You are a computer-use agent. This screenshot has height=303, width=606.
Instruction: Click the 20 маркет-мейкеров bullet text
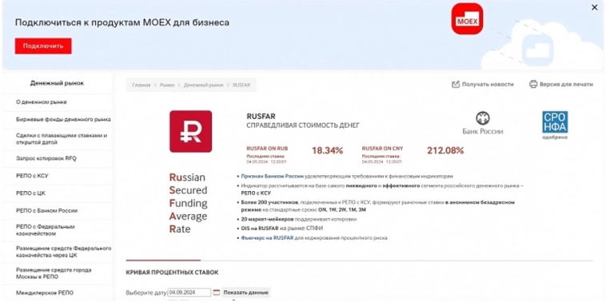pyautogui.click(x=299, y=219)
